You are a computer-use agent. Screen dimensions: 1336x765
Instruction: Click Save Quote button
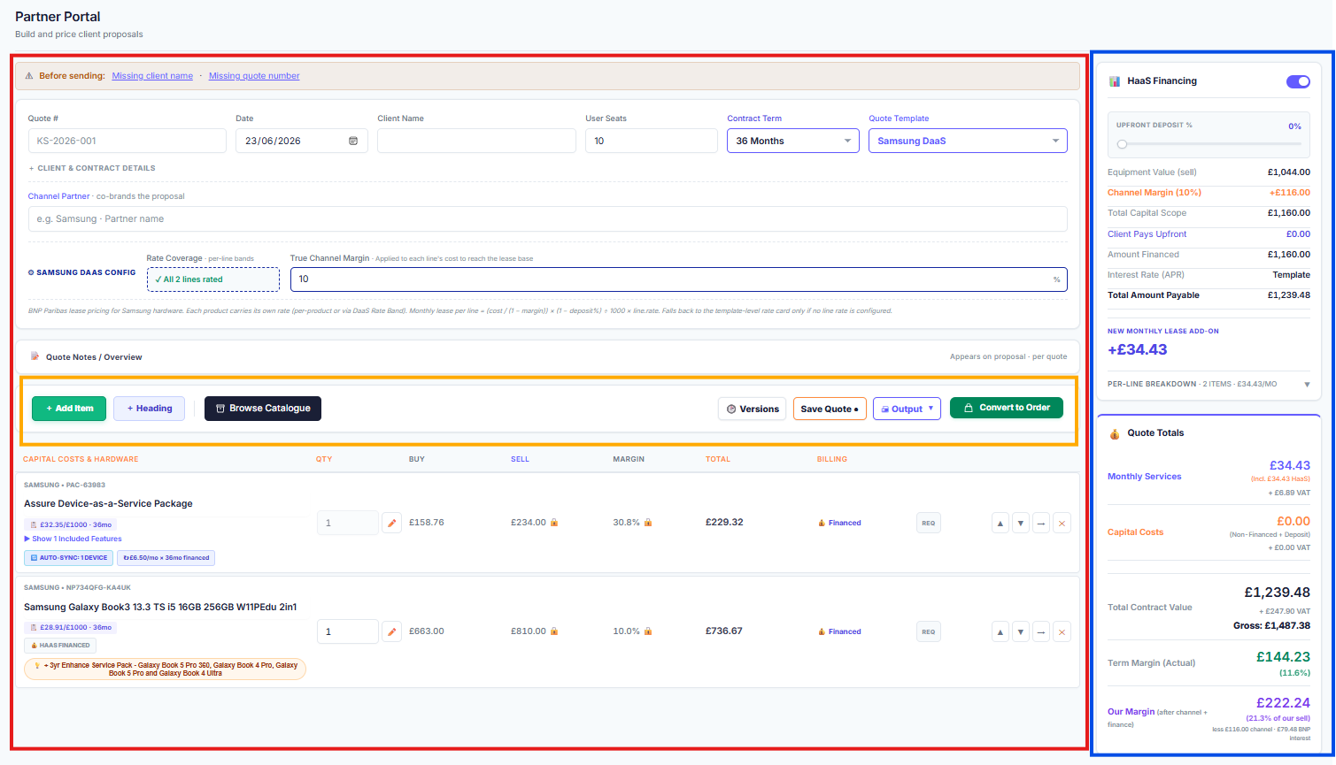tap(830, 409)
